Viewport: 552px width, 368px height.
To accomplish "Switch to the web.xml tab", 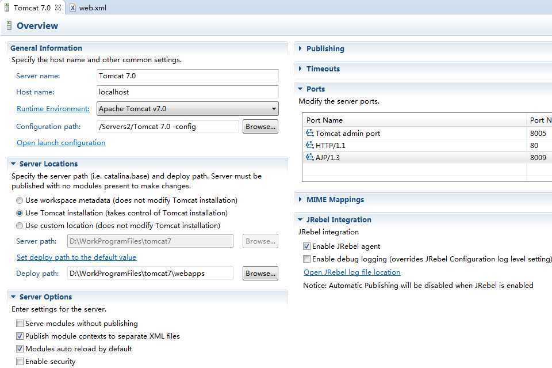I will pyautogui.click(x=92, y=8).
